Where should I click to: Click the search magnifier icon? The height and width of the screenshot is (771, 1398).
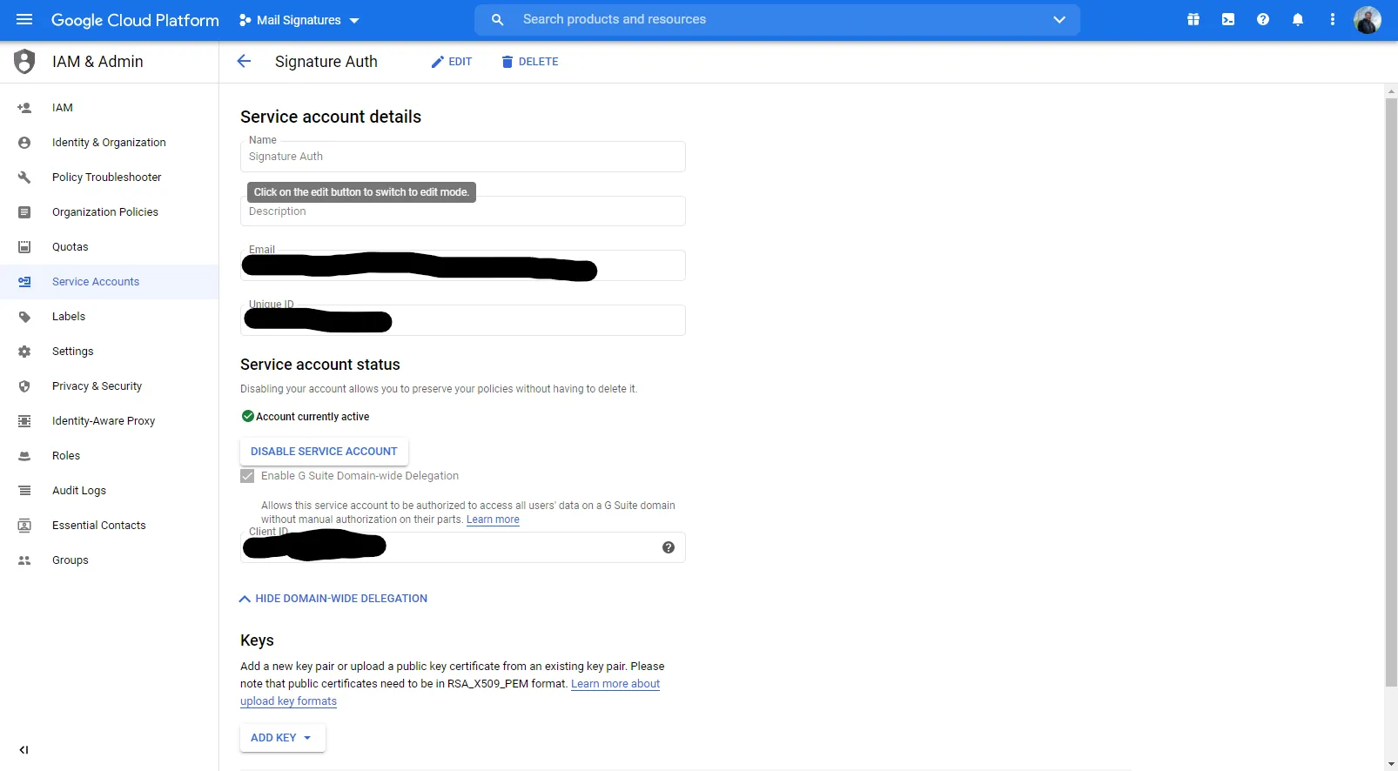(x=497, y=19)
